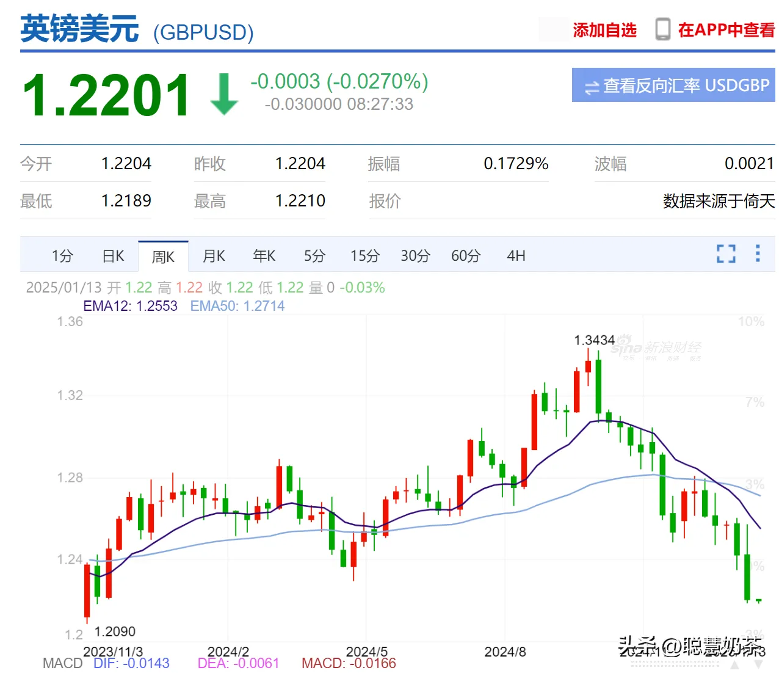
Task: Switch to the 月K chart tab
Action: coord(214,256)
